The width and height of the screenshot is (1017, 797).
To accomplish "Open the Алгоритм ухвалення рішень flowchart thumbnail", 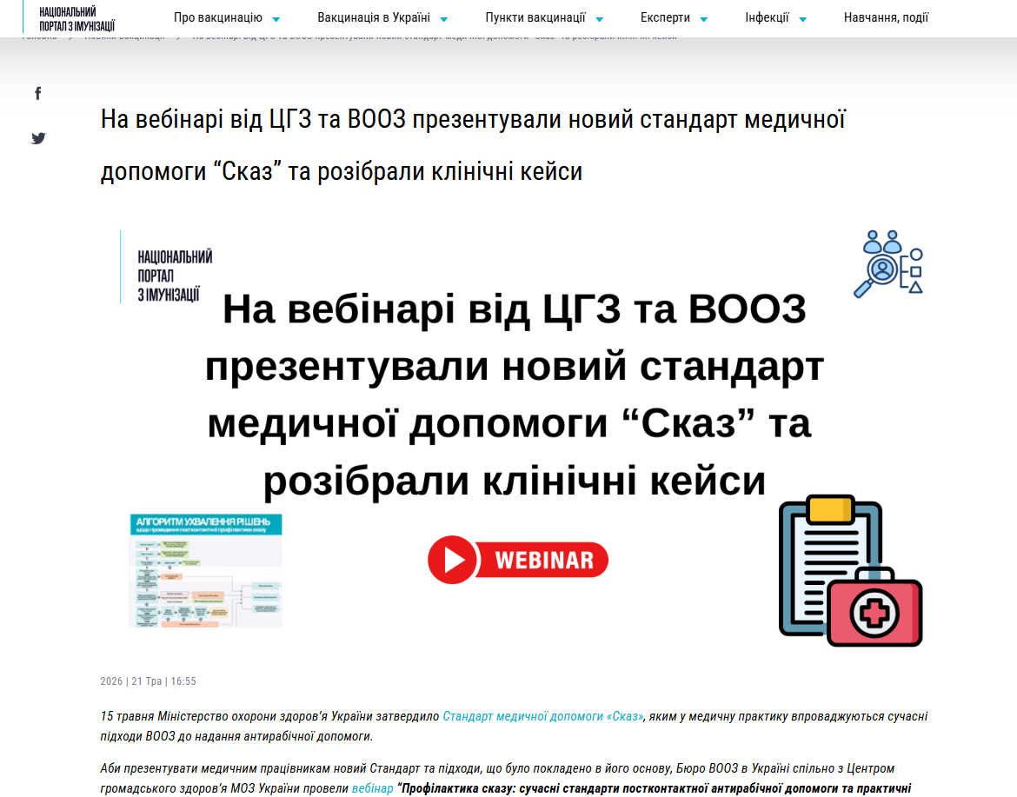I will pos(206,571).
